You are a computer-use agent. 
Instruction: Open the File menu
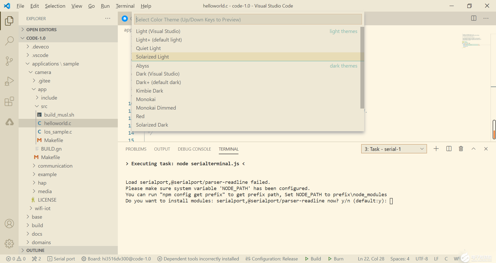(20, 6)
